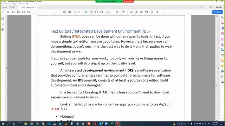Bookmark this file with the star icon
The width and height of the screenshot is (225, 126).
click(x=8, y=12)
